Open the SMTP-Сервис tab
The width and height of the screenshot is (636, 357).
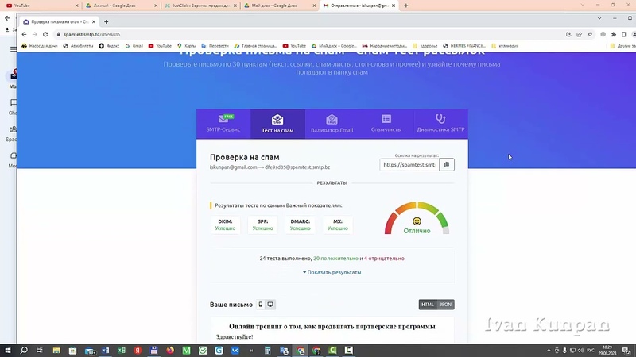(223, 123)
